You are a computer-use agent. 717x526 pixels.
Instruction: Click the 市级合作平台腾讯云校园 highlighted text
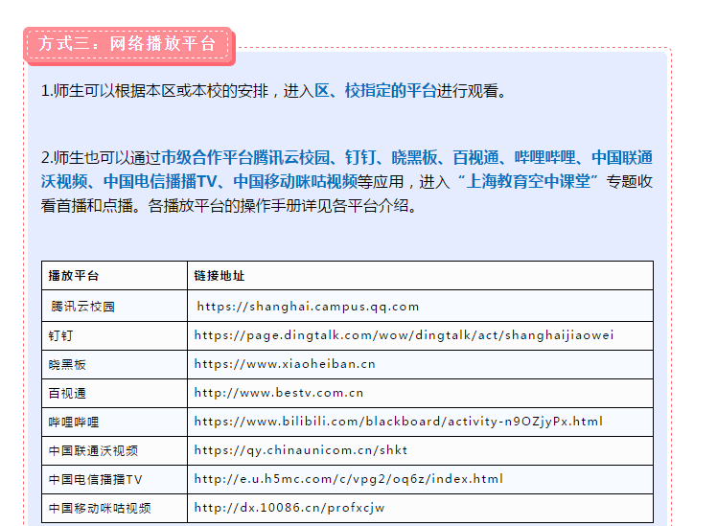point(245,158)
